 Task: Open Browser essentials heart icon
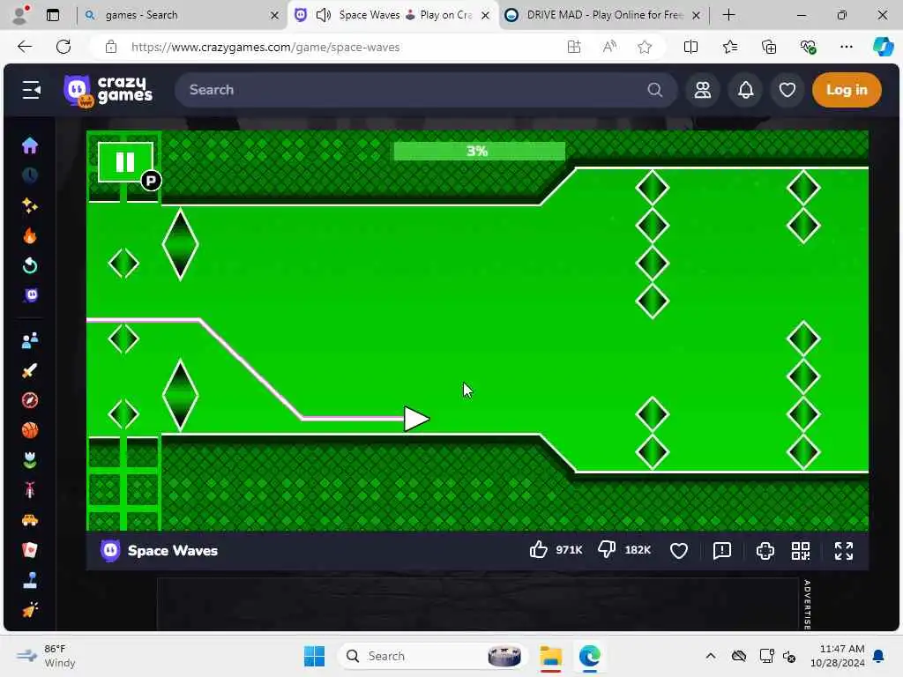click(808, 47)
